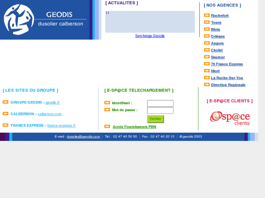
Task: Click the Tél. 02 47 40 50 50 text
Action: (121, 137)
